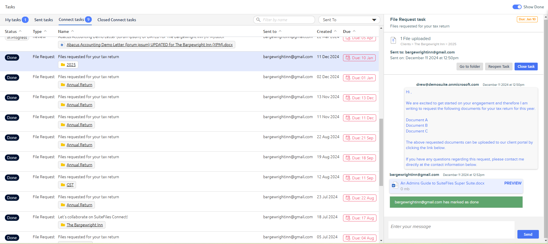Click the folder icon in the 02 Dec 2024 row
548x244 pixels.
pos(63,85)
